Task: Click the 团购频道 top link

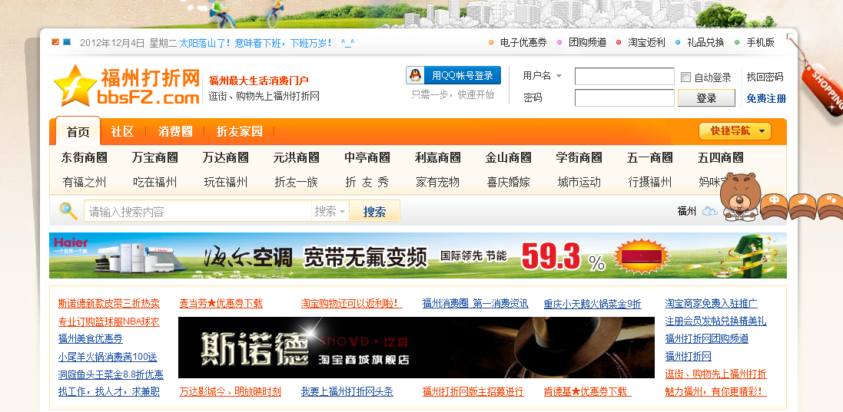Action: [x=588, y=42]
